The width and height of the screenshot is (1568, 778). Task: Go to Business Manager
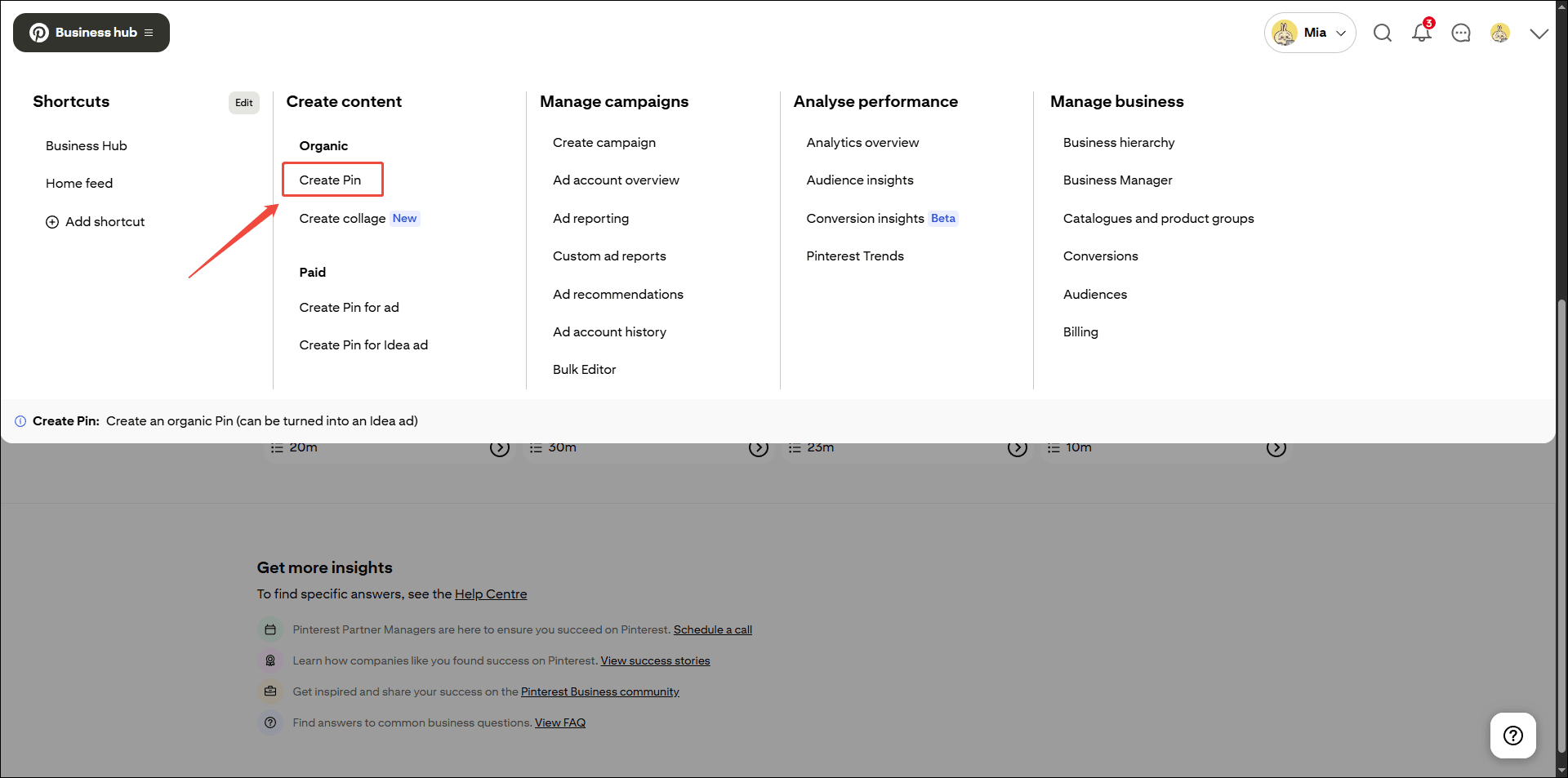[x=1117, y=180]
